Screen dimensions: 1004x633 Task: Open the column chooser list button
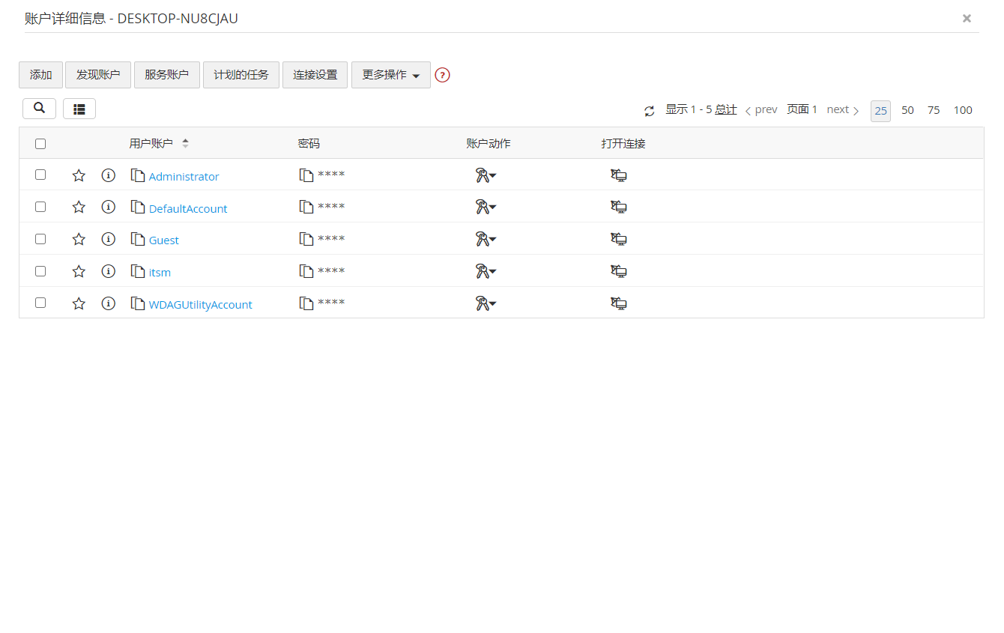(79, 109)
